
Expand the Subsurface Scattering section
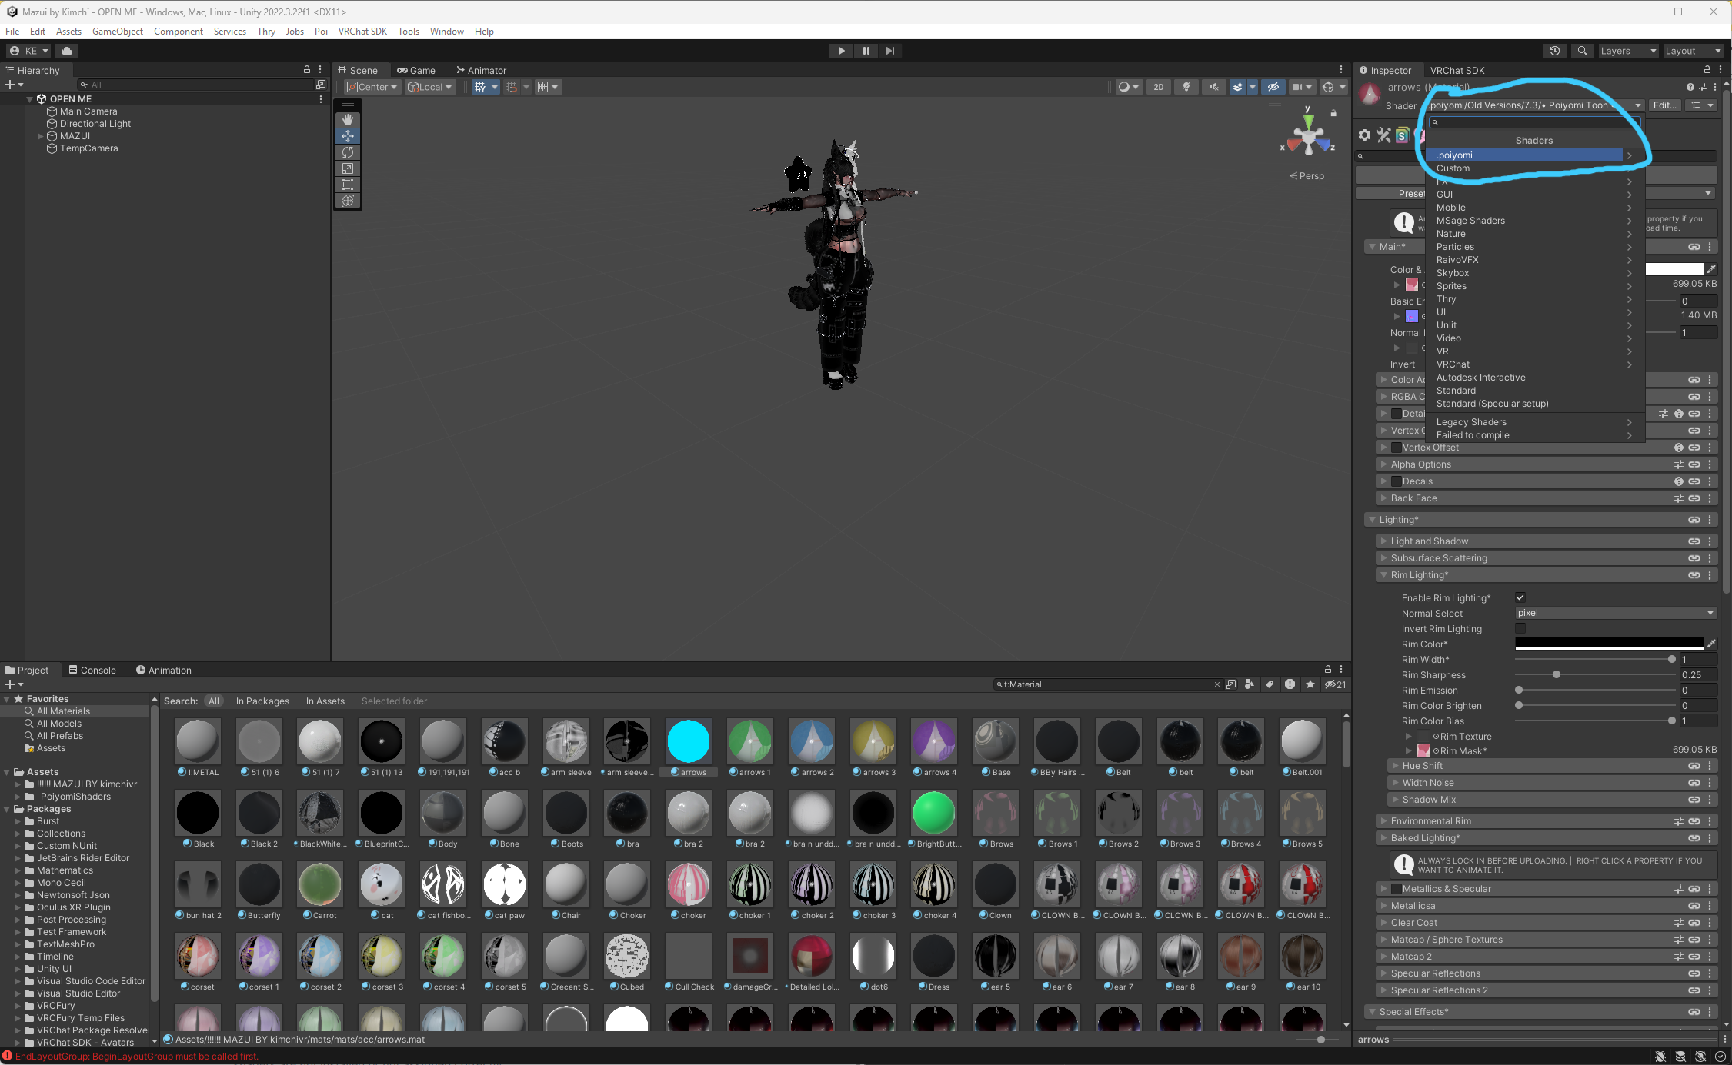click(1439, 558)
